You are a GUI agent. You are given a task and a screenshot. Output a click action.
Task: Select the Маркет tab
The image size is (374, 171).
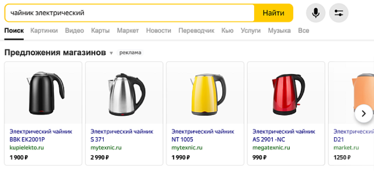(128, 31)
